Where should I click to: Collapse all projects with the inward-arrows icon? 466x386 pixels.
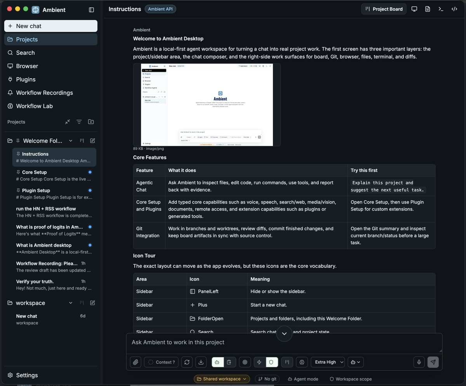68,122
